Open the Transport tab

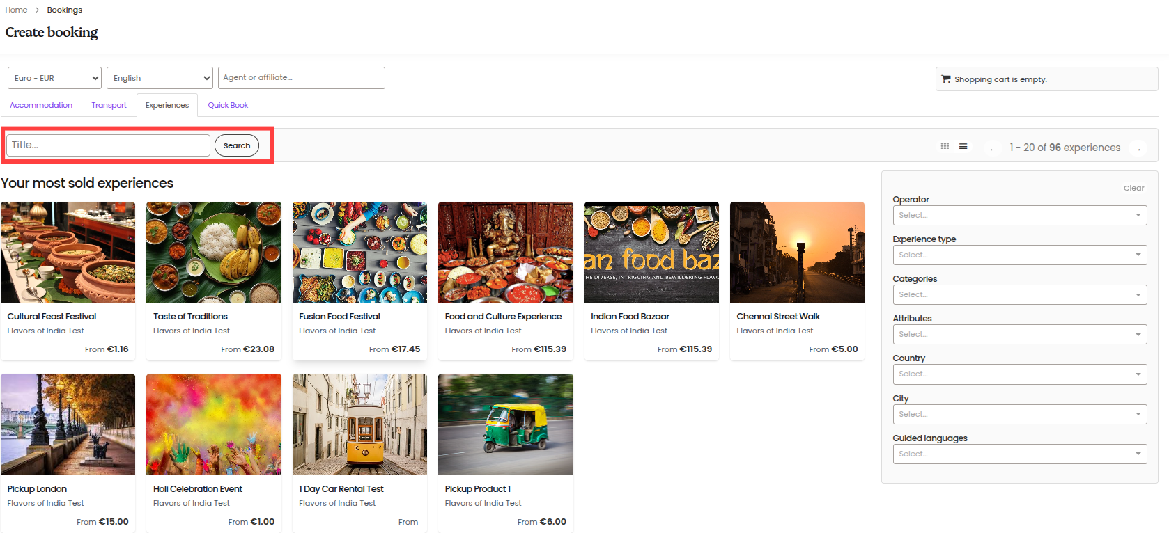109,105
